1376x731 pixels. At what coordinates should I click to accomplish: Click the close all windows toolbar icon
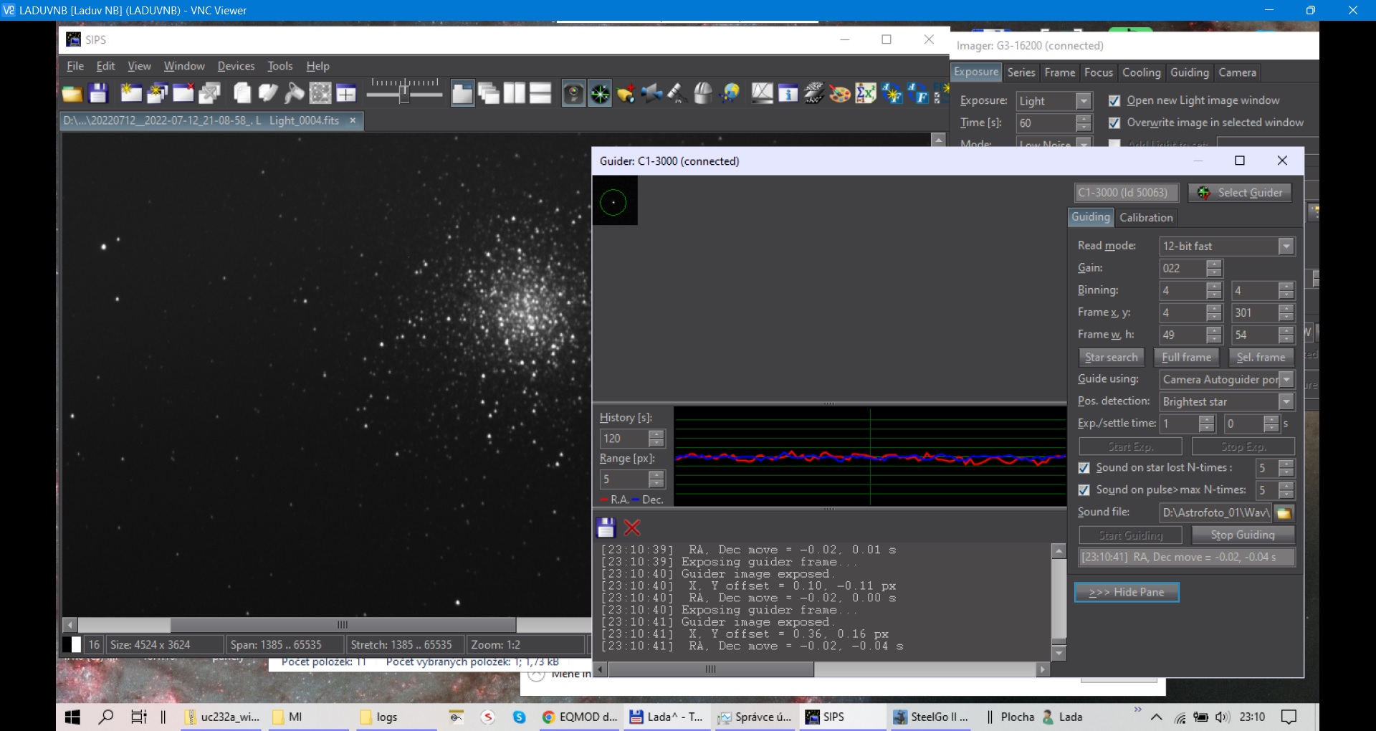tap(209, 93)
